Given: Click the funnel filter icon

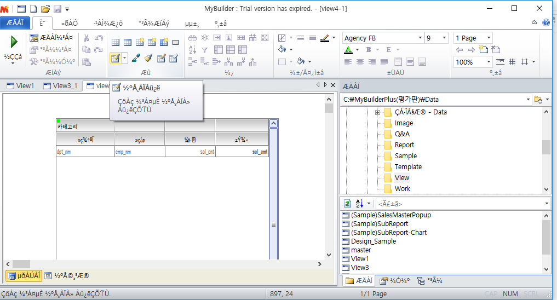Looking at the screenshot, I should point(205,50).
